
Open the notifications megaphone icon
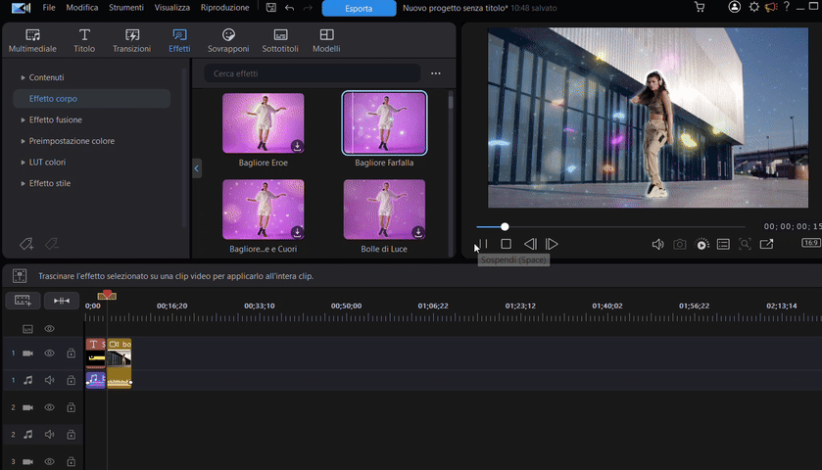[771, 7]
